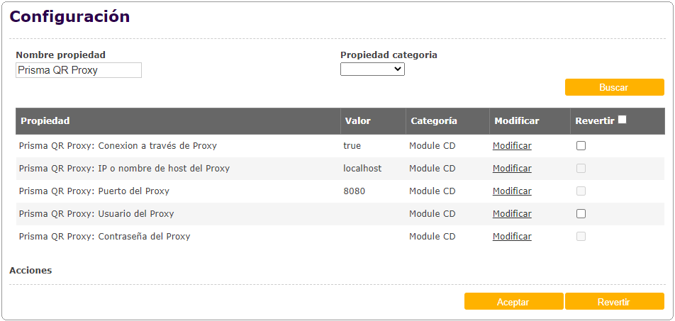Click Modificar for Conexion a través de Proxy
675x321 pixels.
(x=512, y=146)
